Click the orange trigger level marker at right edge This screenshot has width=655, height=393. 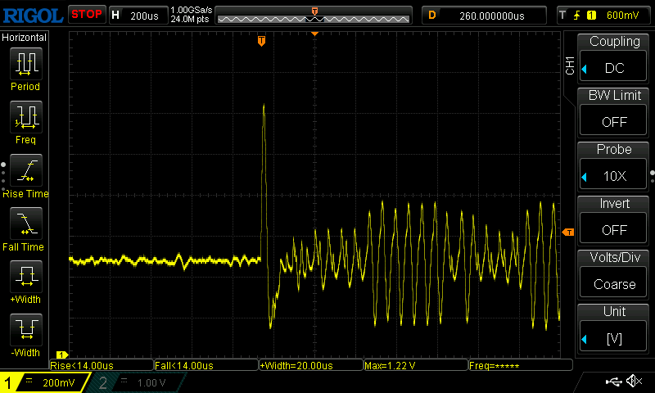point(568,233)
